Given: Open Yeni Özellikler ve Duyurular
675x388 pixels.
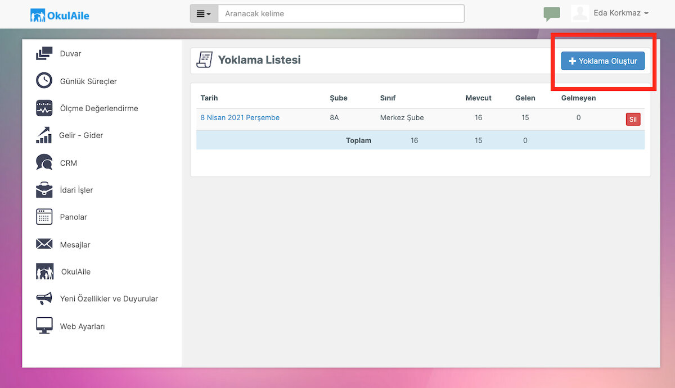Looking at the screenshot, I should coord(109,299).
